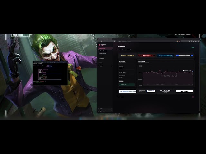Click the data point at chart line end
Screen dimensions: 206x154
[x=192, y=72]
